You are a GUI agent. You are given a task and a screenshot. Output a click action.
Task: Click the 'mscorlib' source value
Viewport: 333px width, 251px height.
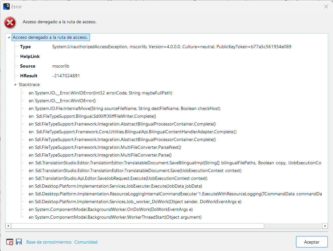coord(61,66)
